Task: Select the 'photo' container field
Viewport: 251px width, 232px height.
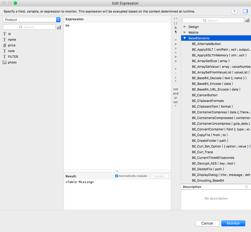Action: point(12,62)
